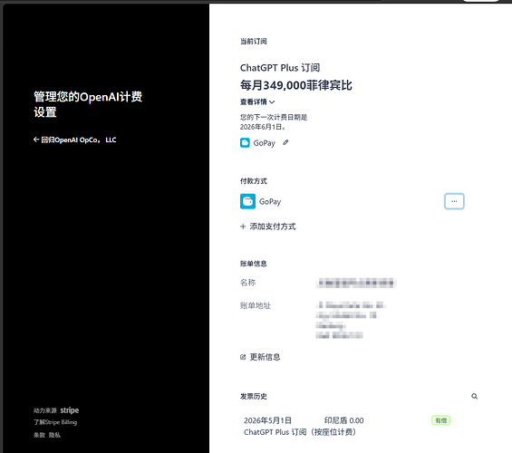Click the 账单信息 section heading
This screenshot has width=512, height=453.
pos(254,264)
